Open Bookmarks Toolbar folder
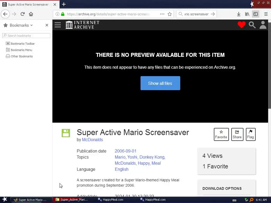The height and width of the screenshot is (203, 271). point(20,44)
